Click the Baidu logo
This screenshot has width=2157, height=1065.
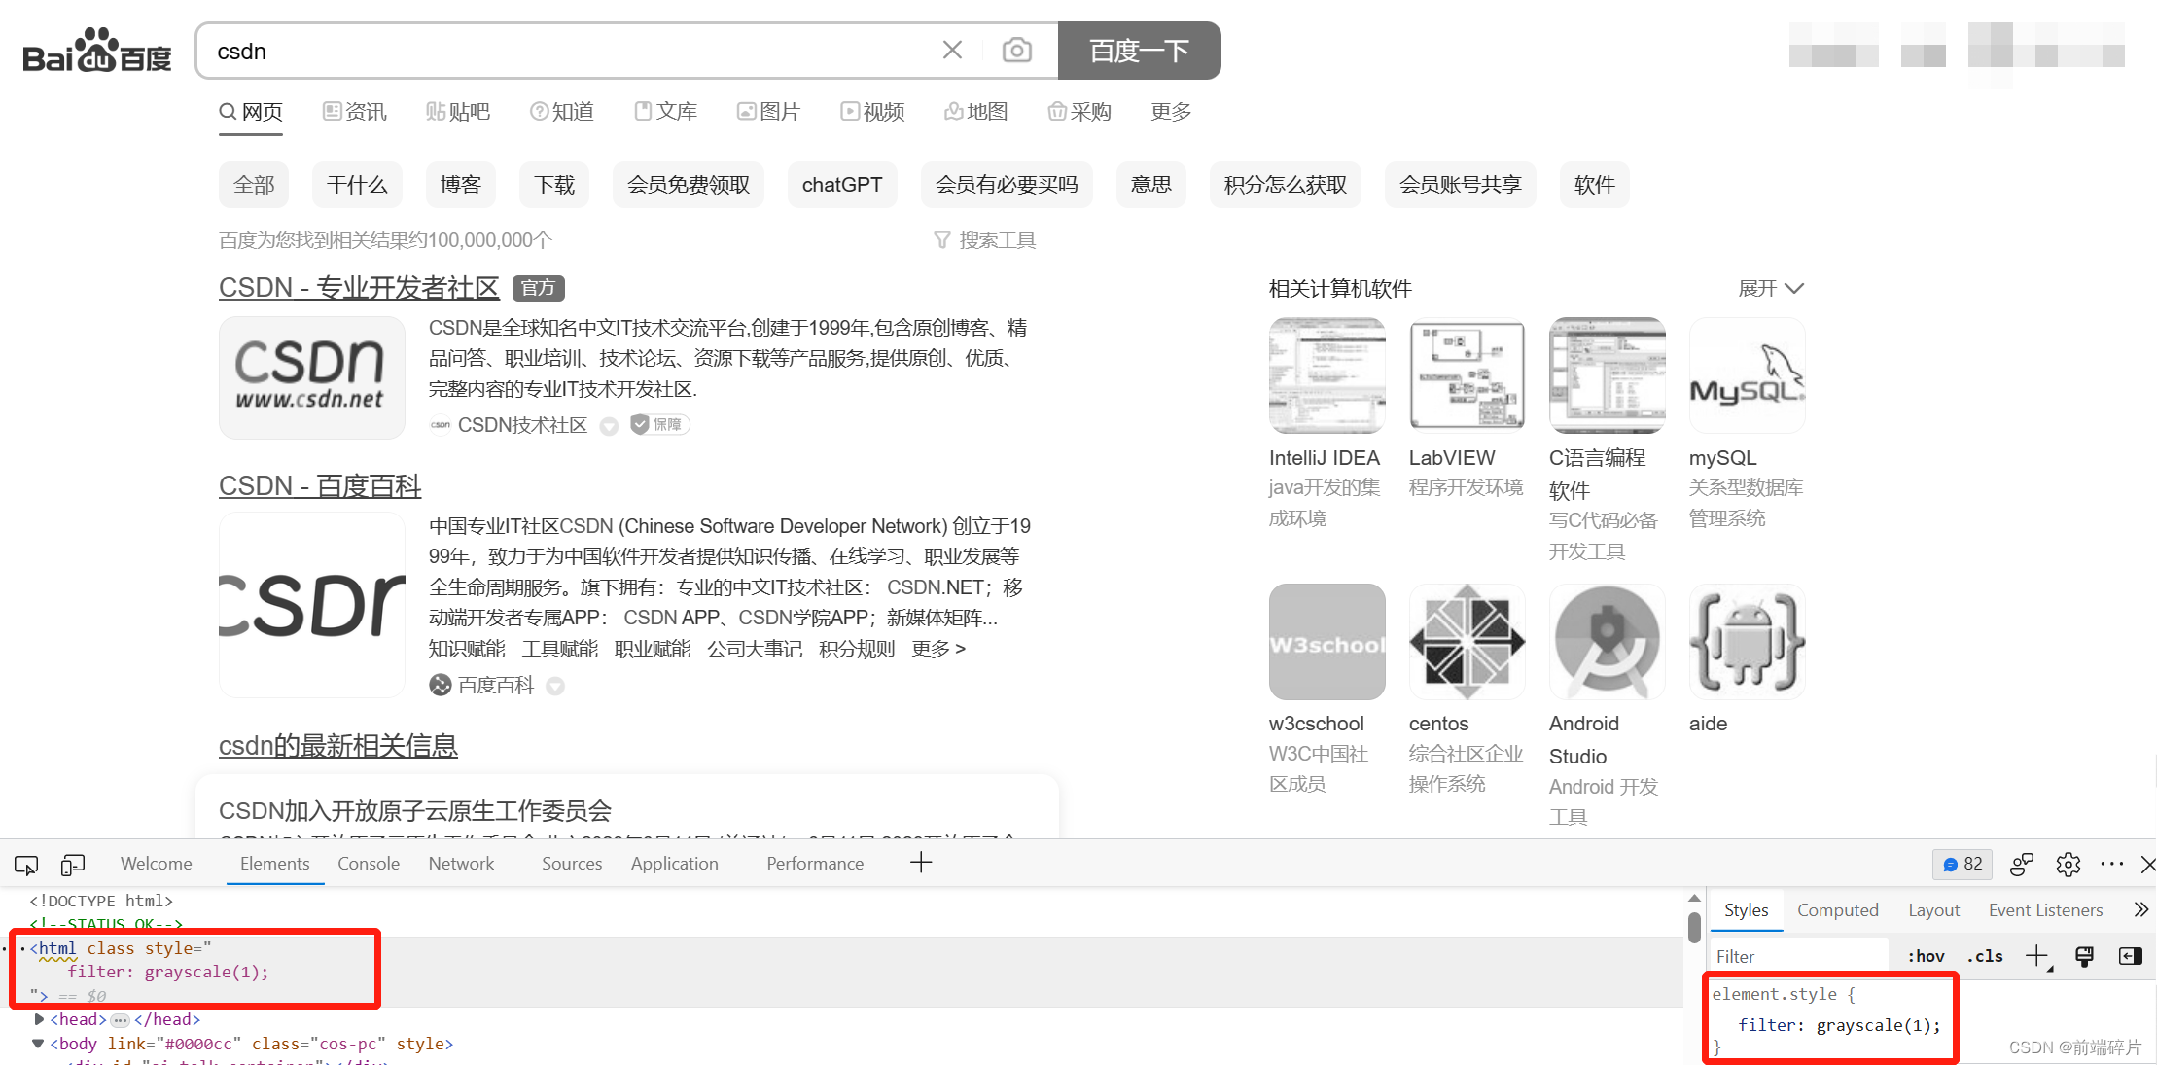tap(97, 51)
